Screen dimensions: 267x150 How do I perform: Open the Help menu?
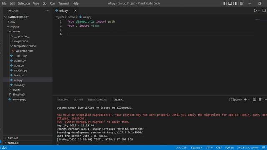pos(76,3)
